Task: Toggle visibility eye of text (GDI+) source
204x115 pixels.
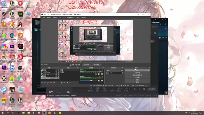Action: 56,74
